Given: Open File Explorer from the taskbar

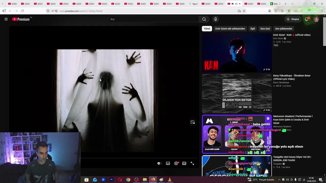Looking at the screenshot, I should (145, 180).
